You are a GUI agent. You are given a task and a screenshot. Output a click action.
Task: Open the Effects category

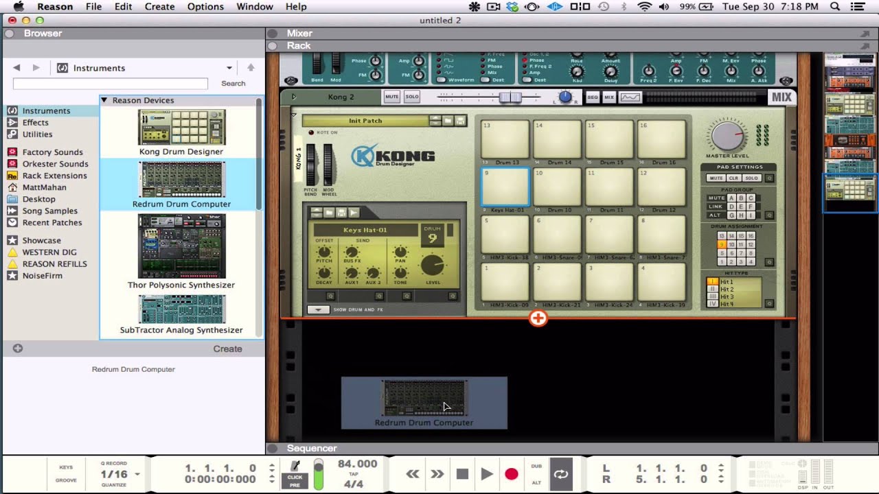pyautogui.click(x=35, y=122)
